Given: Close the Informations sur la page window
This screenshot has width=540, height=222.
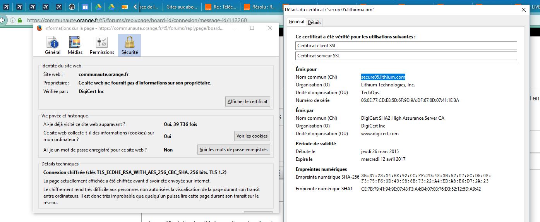Looking at the screenshot, I should point(270,28).
